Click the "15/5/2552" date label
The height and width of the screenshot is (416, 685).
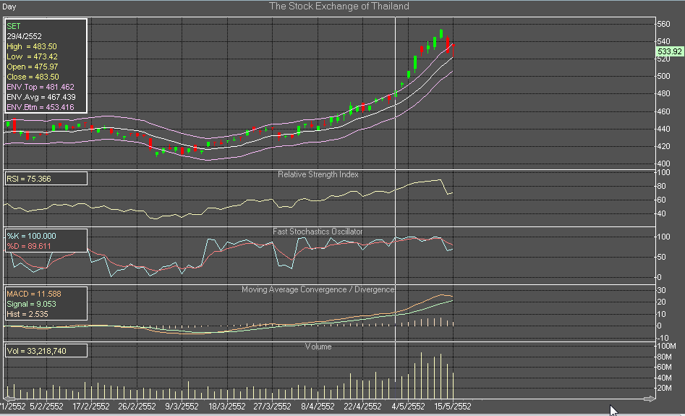(453, 407)
